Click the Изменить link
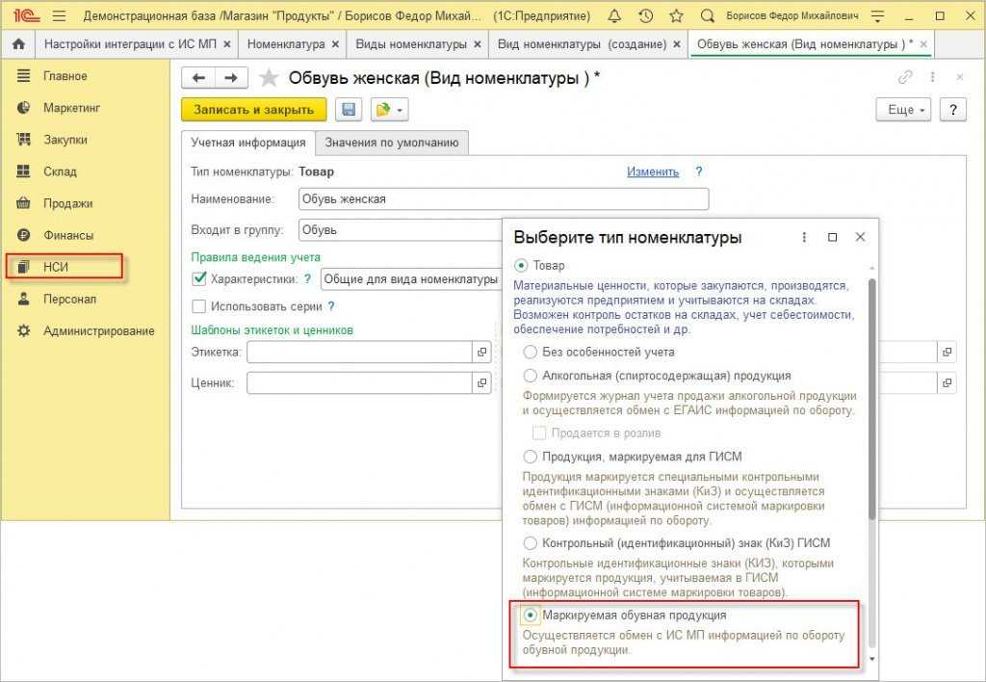The height and width of the screenshot is (682, 986). point(653,171)
